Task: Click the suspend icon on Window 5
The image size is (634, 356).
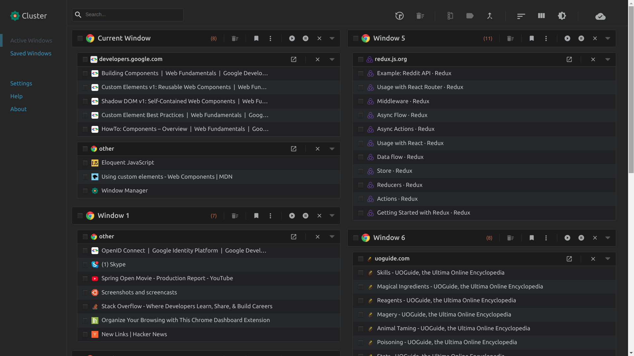Action: (581, 39)
